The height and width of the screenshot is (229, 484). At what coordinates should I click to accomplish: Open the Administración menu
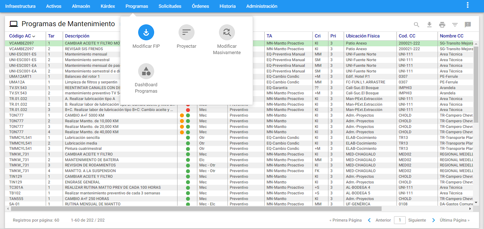pos(262,6)
